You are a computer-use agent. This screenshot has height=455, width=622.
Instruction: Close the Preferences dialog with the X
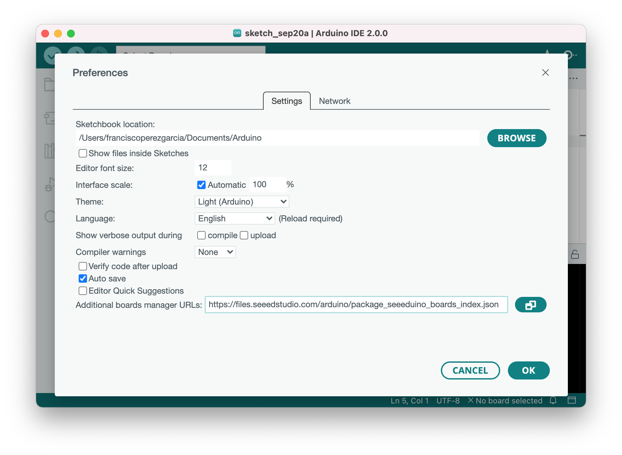pyautogui.click(x=545, y=73)
